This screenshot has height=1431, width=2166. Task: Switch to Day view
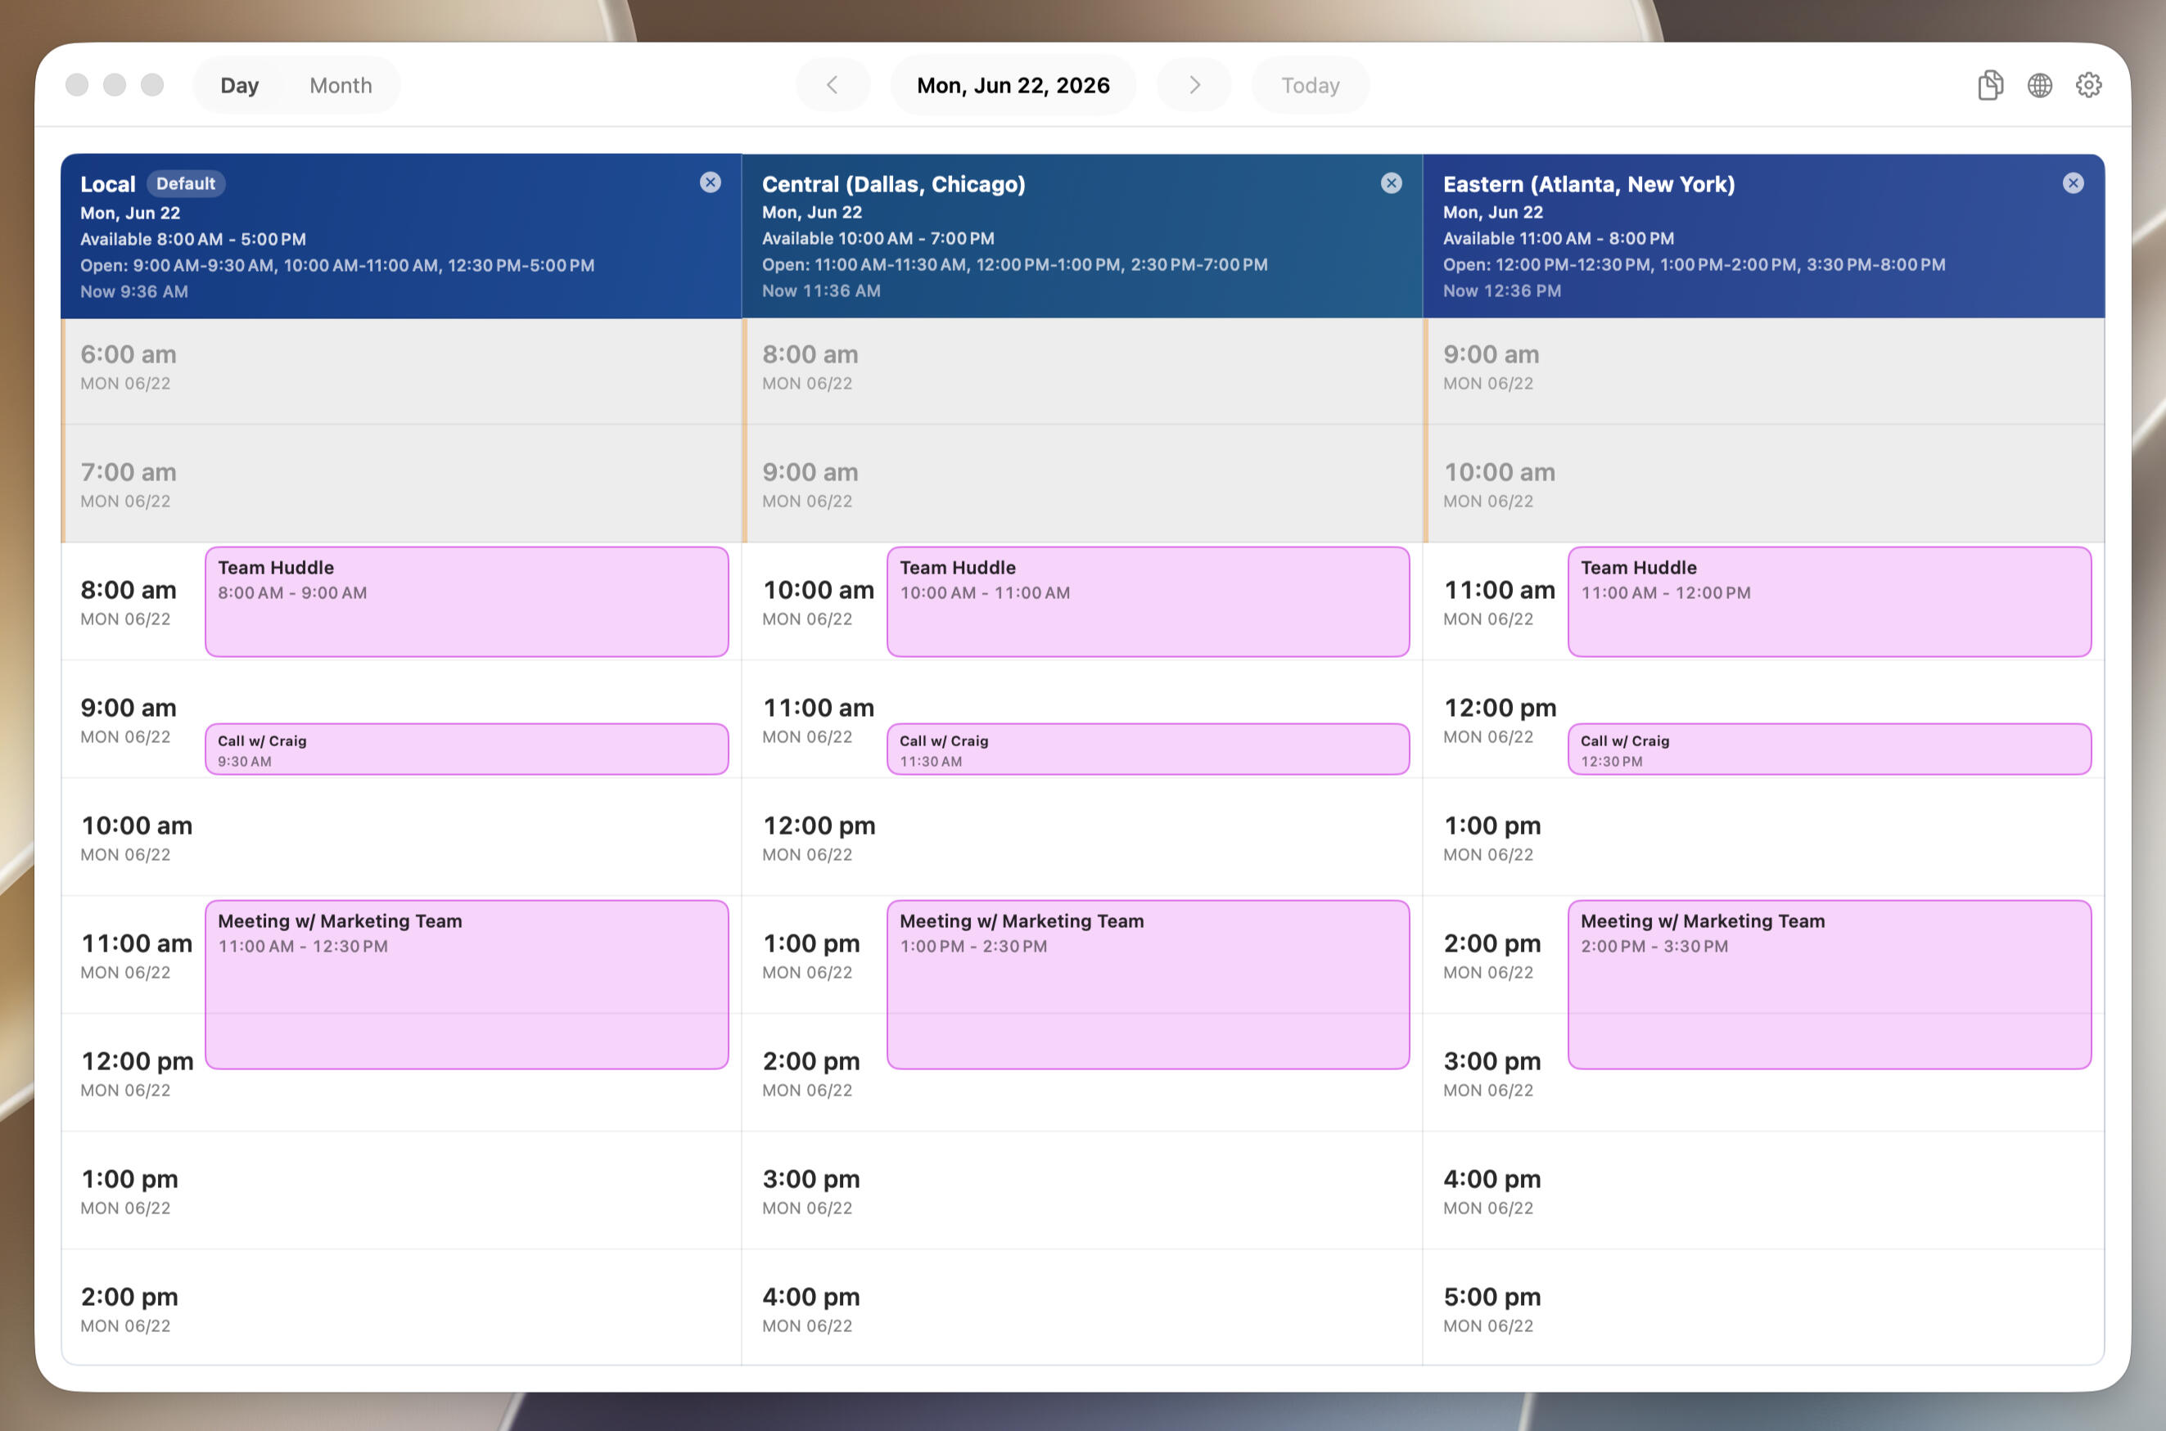[x=239, y=85]
